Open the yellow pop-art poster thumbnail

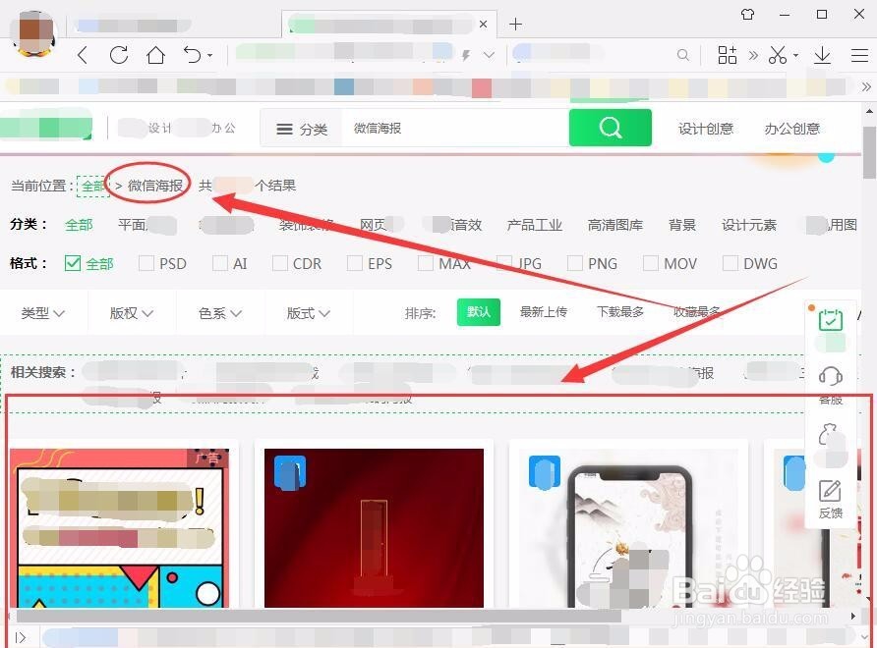click(x=120, y=528)
